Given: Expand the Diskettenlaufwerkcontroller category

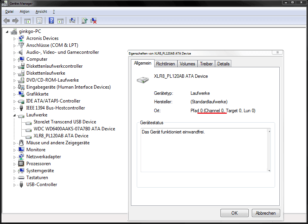Looking at the screenshot, I should click(14, 67).
